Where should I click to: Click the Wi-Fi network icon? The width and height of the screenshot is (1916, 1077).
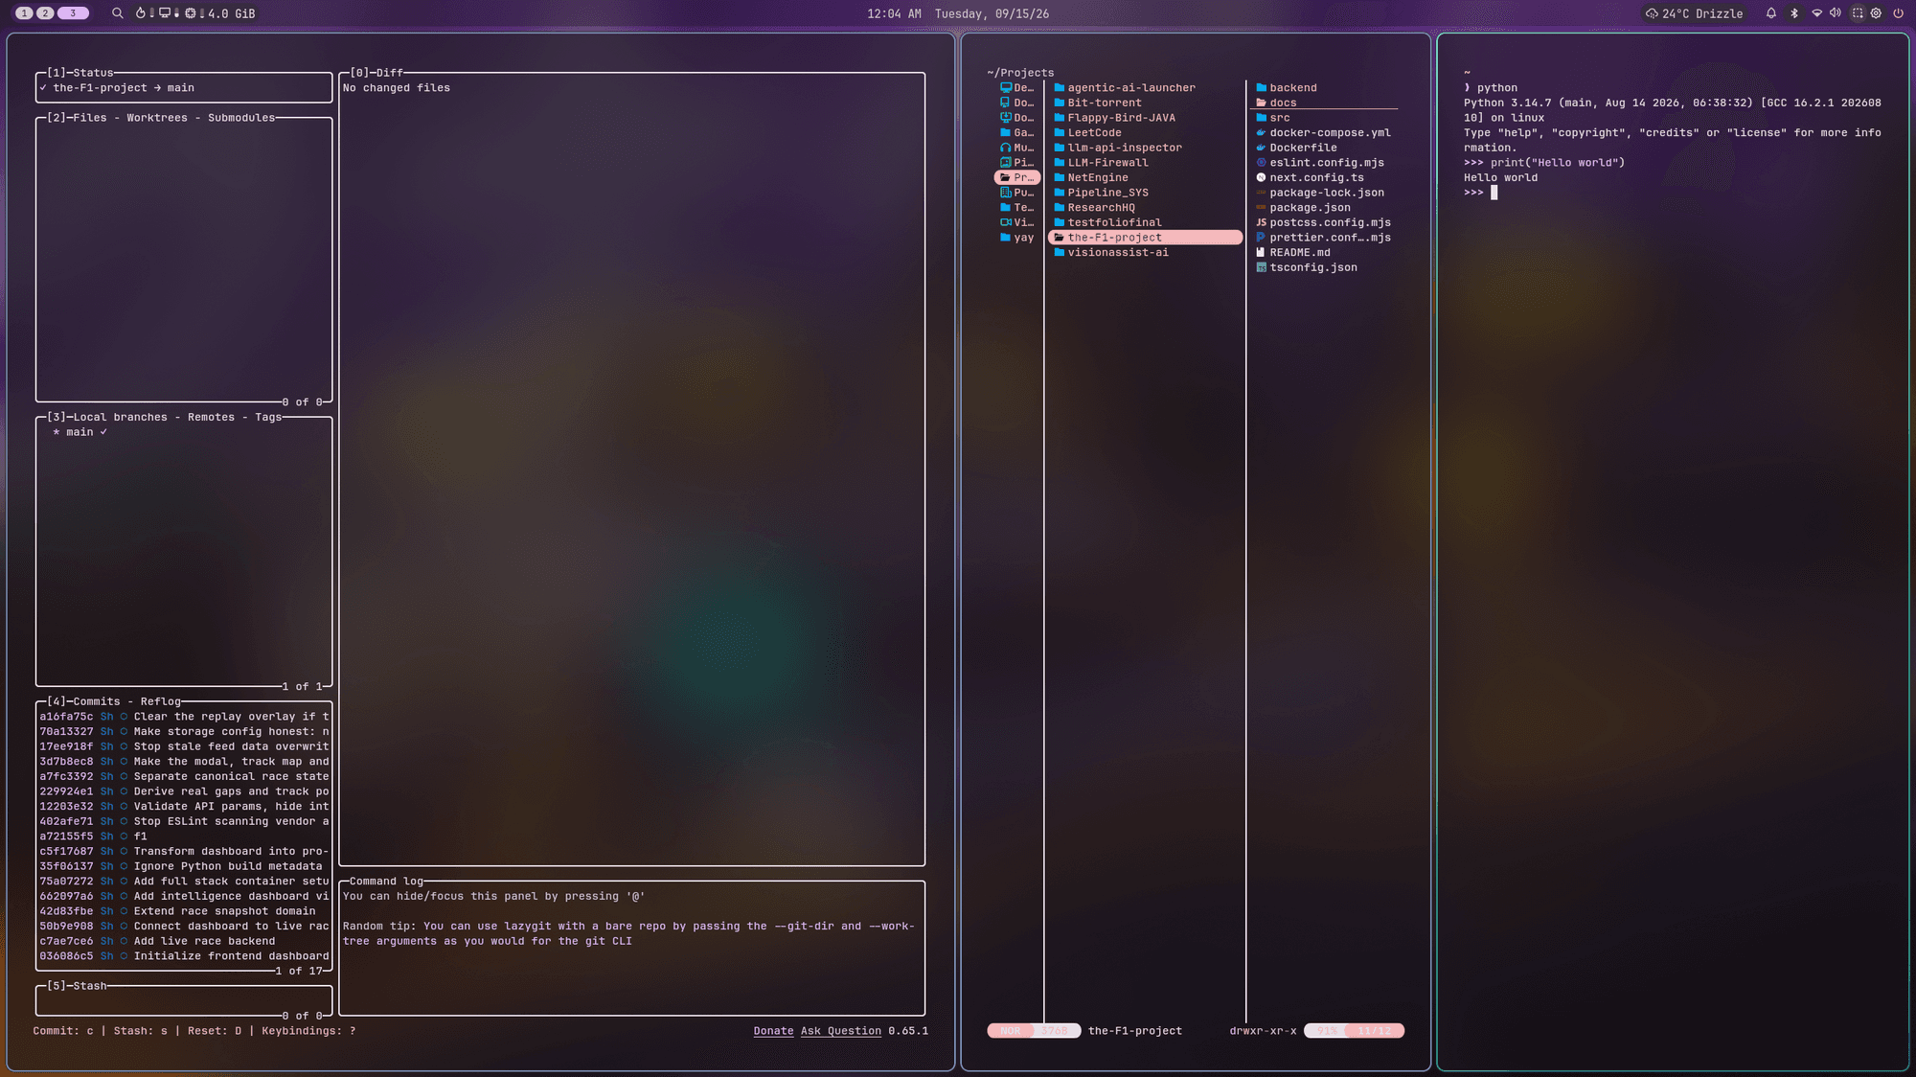point(1816,13)
